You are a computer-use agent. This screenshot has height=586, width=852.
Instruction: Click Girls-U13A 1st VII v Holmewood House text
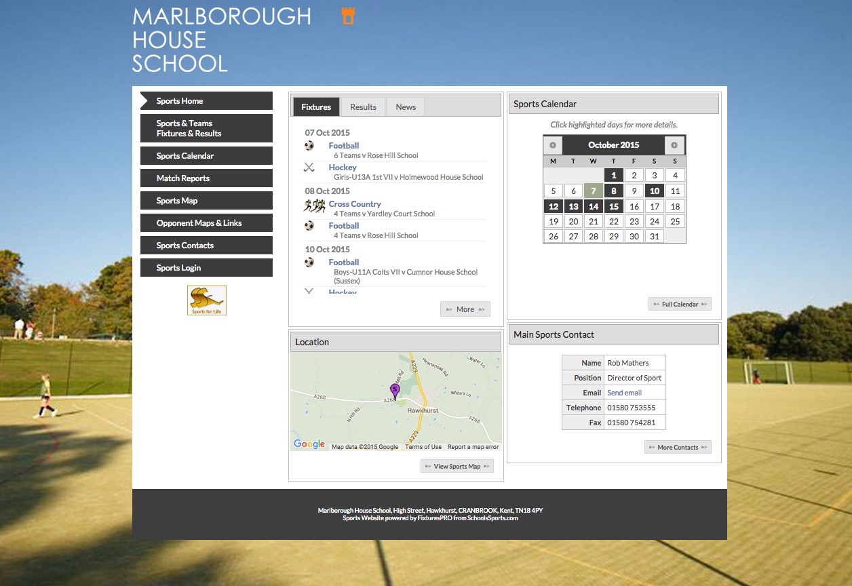point(408,177)
